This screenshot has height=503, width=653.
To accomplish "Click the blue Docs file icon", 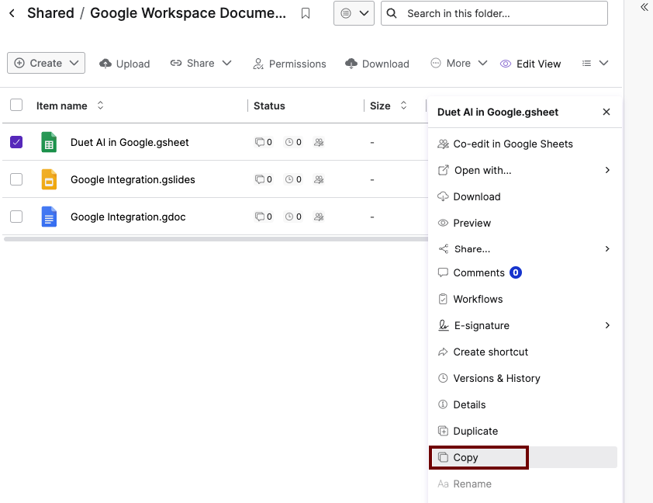I will pos(49,217).
